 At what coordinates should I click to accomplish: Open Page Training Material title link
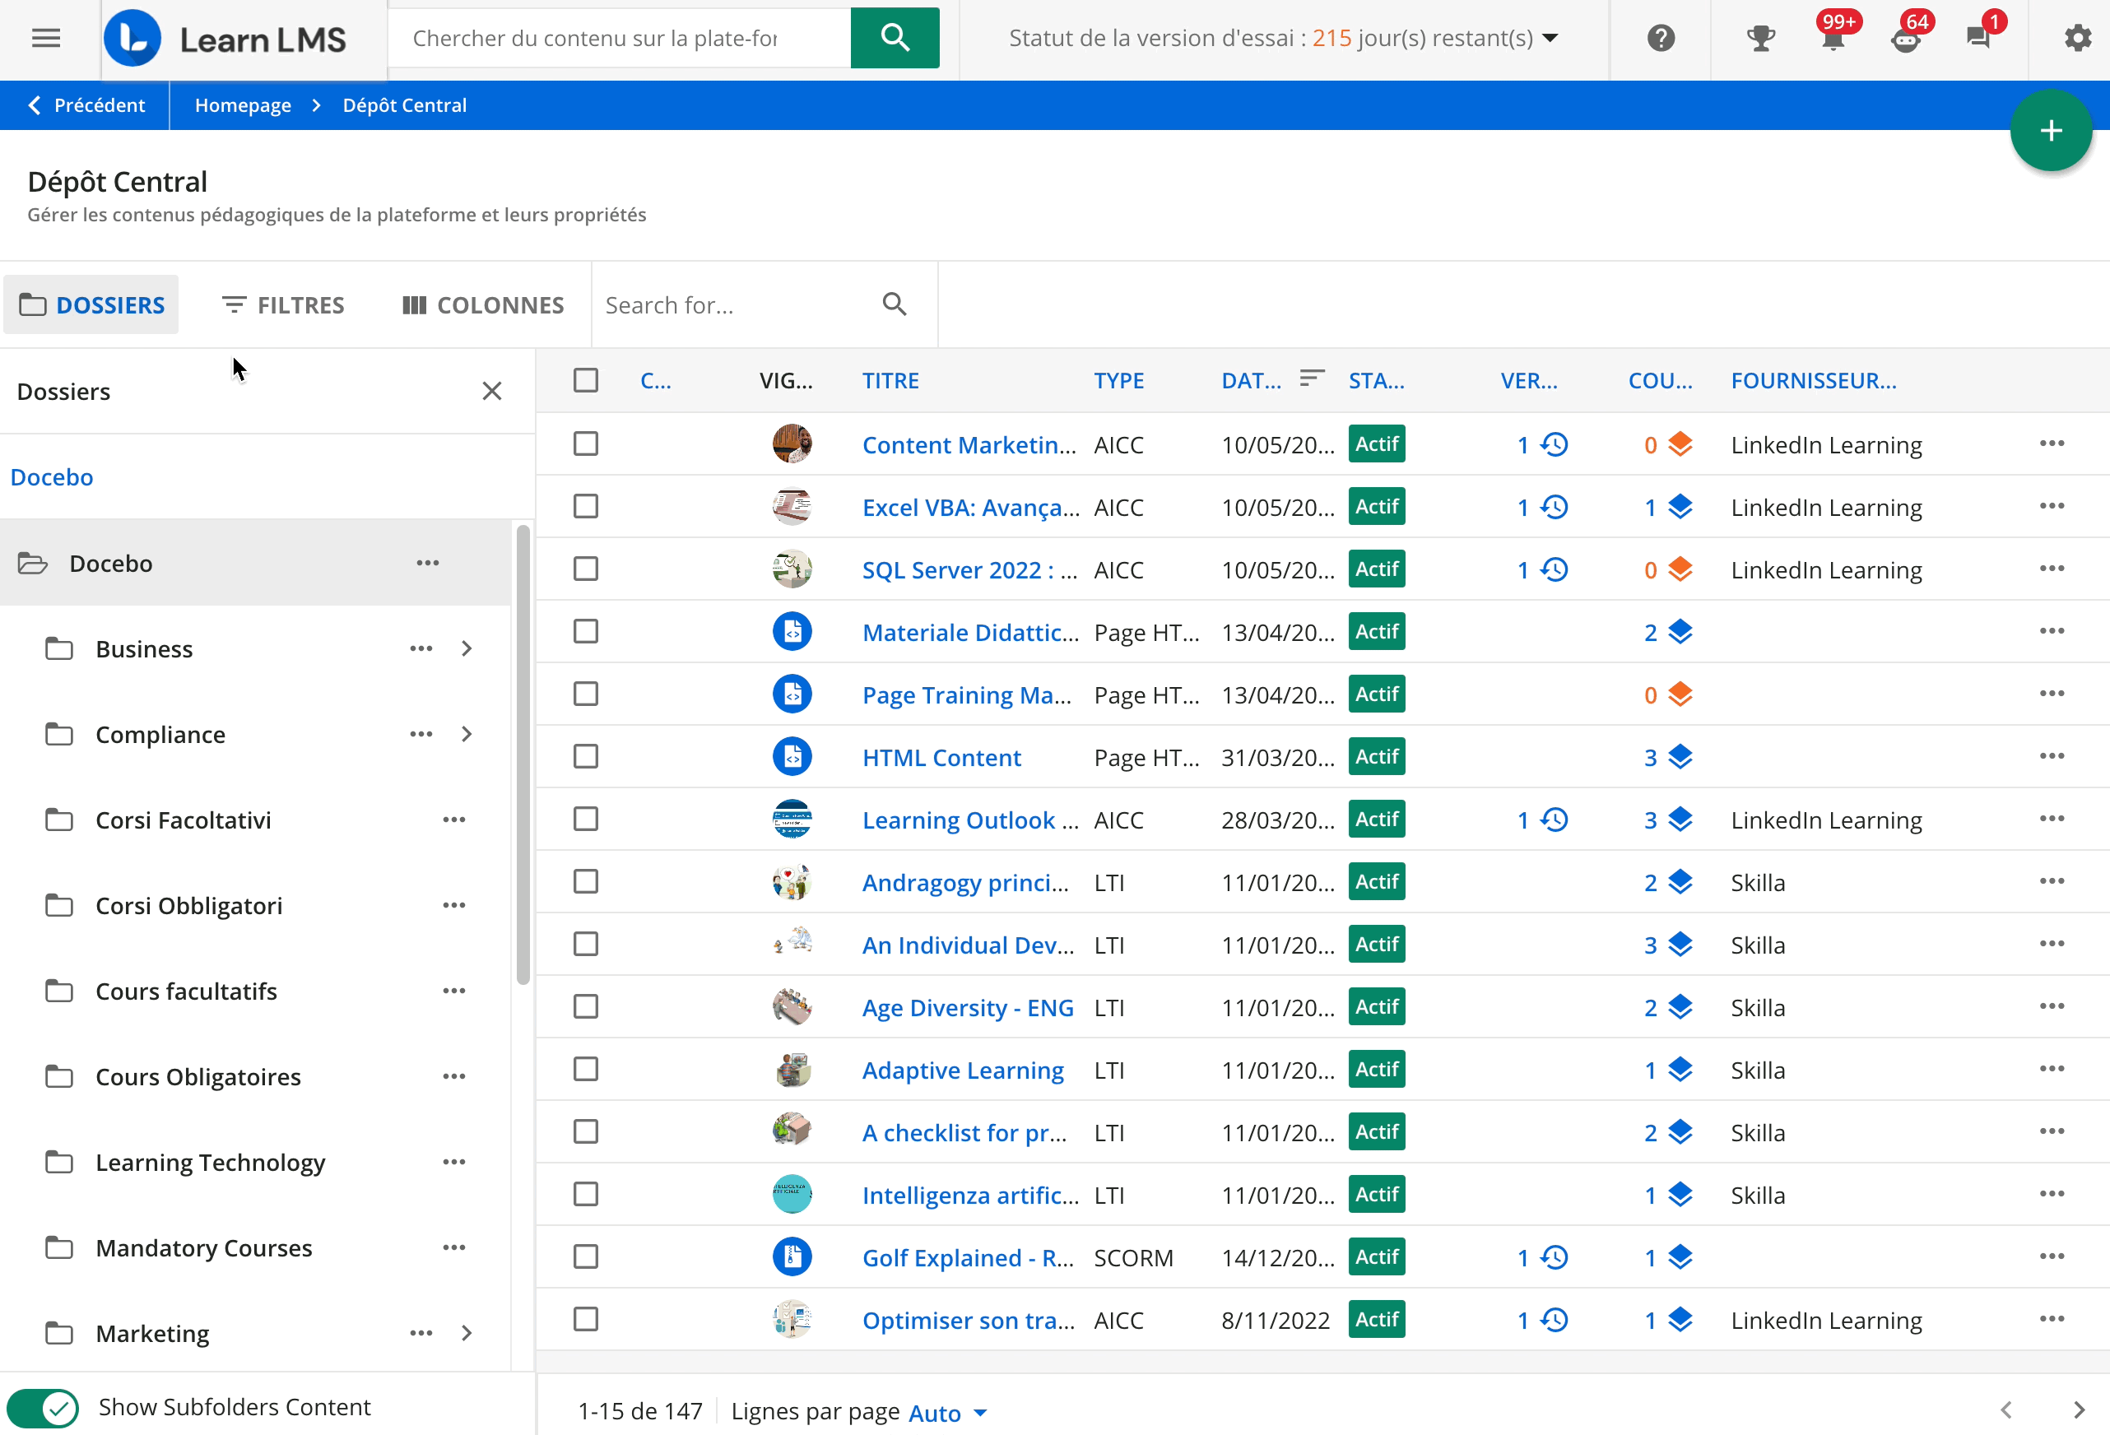click(967, 695)
